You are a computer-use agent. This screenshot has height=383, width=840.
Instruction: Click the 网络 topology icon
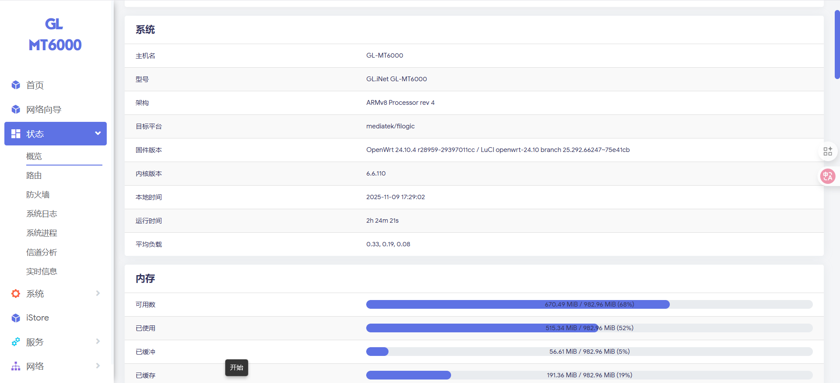16,366
